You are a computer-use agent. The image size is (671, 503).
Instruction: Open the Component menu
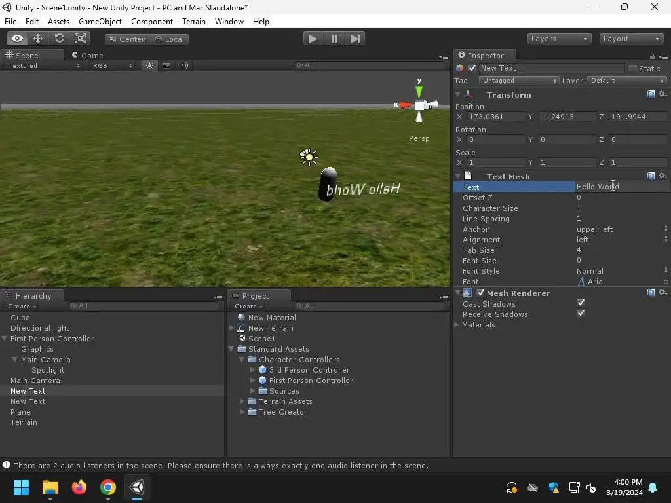152,22
